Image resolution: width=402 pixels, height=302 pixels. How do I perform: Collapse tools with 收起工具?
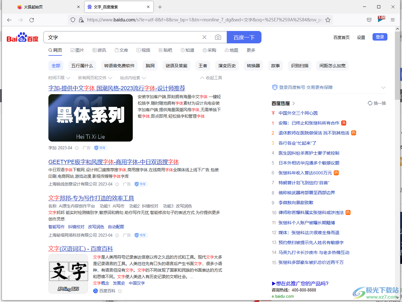click(x=211, y=78)
